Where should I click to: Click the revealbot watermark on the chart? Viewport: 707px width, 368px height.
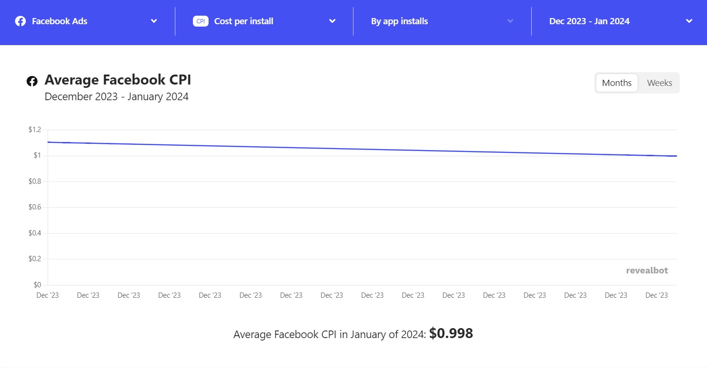tap(647, 270)
